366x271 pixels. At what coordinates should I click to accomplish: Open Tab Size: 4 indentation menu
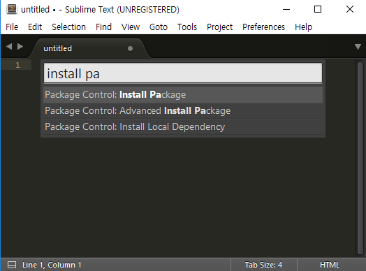coord(263,265)
